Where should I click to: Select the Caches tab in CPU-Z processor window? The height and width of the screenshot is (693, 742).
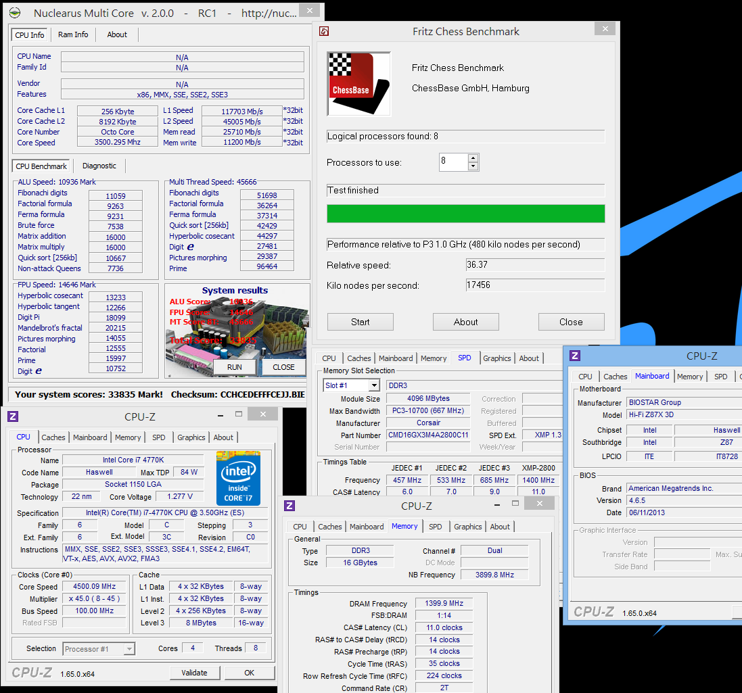pos(53,437)
